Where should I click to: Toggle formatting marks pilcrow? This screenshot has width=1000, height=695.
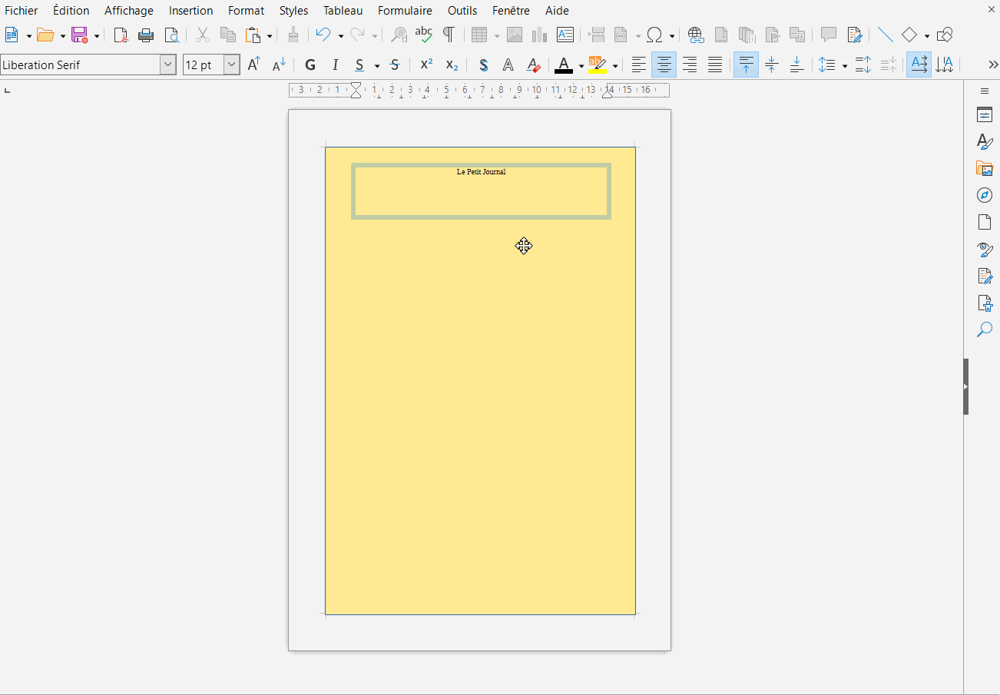coord(449,35)
